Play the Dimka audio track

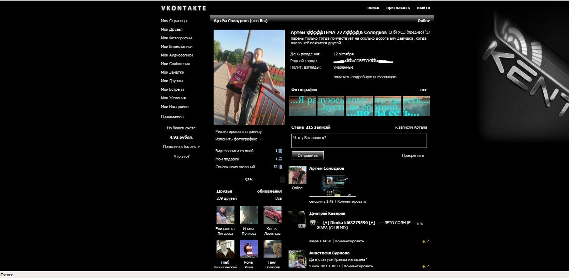313,223
